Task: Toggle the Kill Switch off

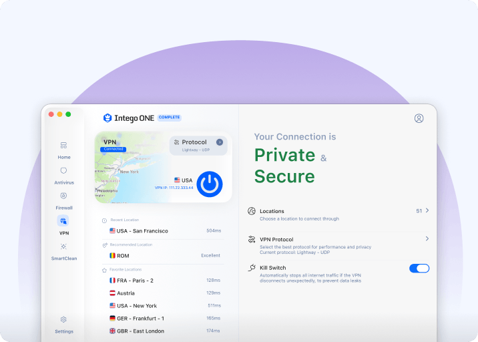Action: [419, 269]
